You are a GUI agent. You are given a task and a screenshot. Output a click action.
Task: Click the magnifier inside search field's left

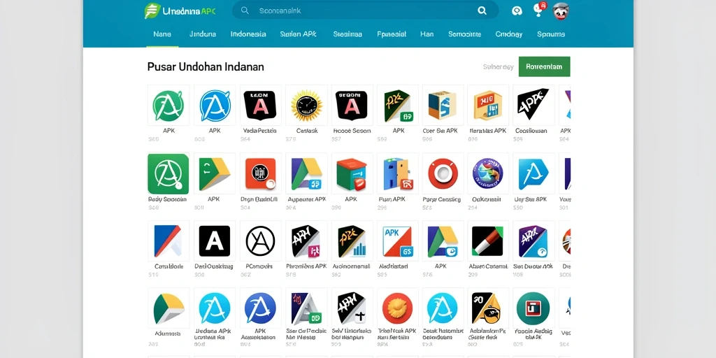pos(245,10)
